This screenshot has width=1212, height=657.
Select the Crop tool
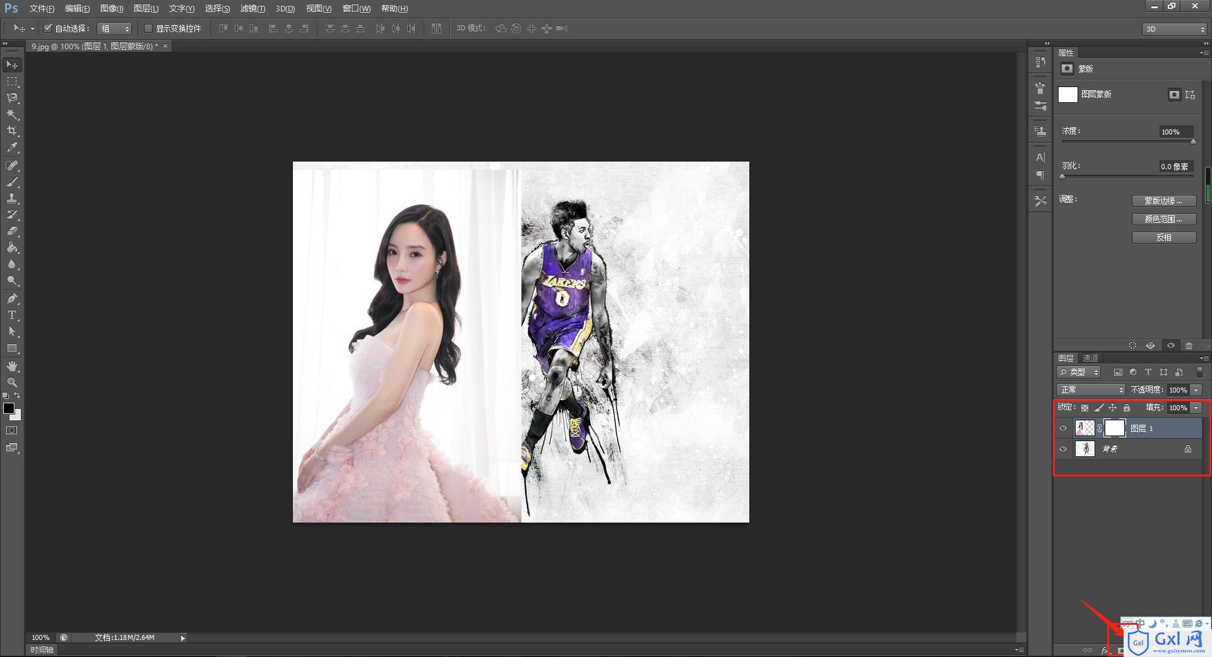pyautogui.click(x=12, y=131)
